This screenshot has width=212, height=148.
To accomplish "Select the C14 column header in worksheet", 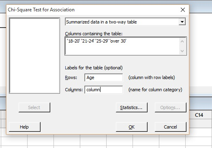I will tap(199, 115).
